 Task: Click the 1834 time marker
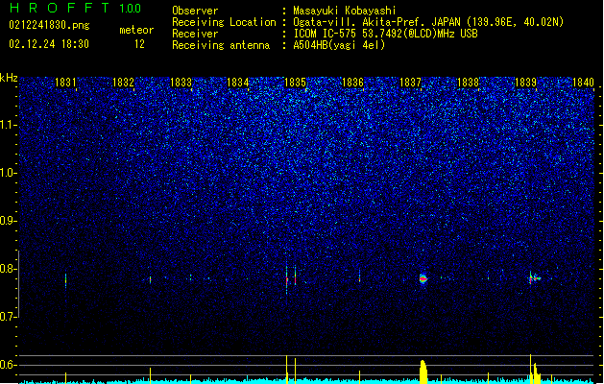pos(238,83)
